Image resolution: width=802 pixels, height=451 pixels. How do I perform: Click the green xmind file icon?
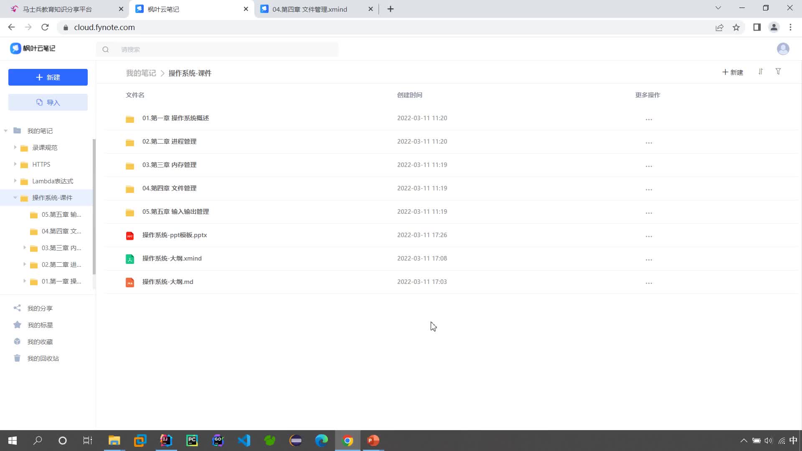130,259
